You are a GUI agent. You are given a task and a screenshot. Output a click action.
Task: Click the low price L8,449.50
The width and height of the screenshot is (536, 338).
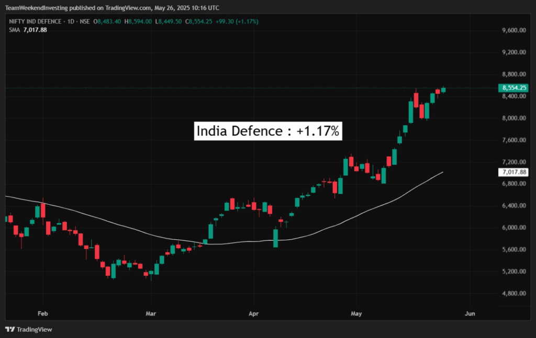tap(168, 21)
